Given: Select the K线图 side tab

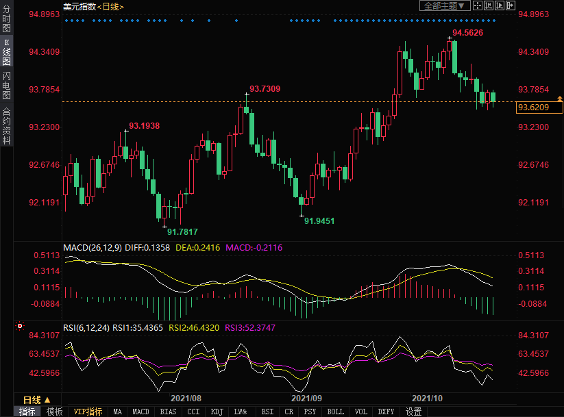Looking at the screenshot, I should [6, 52].
